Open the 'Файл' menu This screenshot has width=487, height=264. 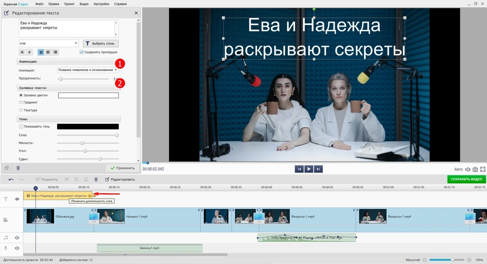tap(39, 3)
